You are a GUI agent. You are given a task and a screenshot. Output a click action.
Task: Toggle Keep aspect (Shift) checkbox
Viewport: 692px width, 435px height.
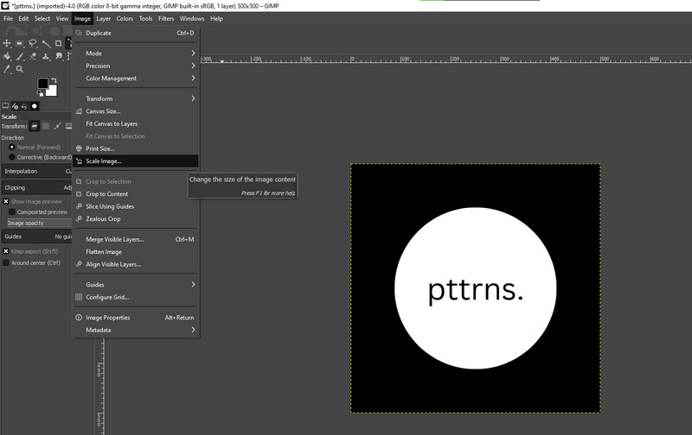pyautogui.click(x=6, y=251)
